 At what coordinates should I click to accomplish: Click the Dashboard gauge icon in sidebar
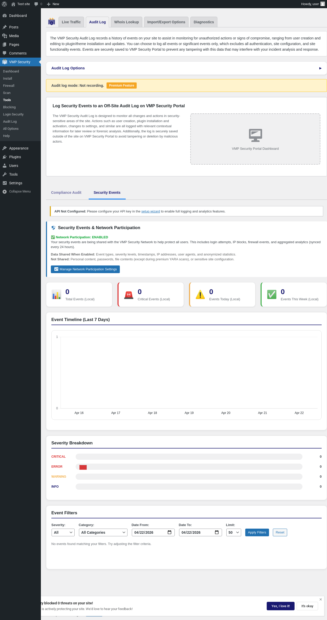5,16
